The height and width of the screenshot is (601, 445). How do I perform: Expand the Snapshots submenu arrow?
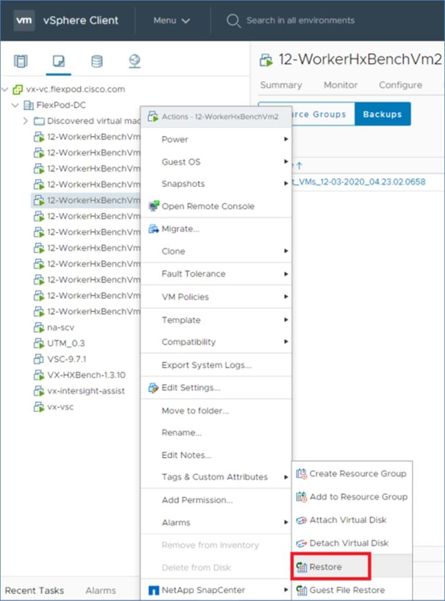coord(286,183)
